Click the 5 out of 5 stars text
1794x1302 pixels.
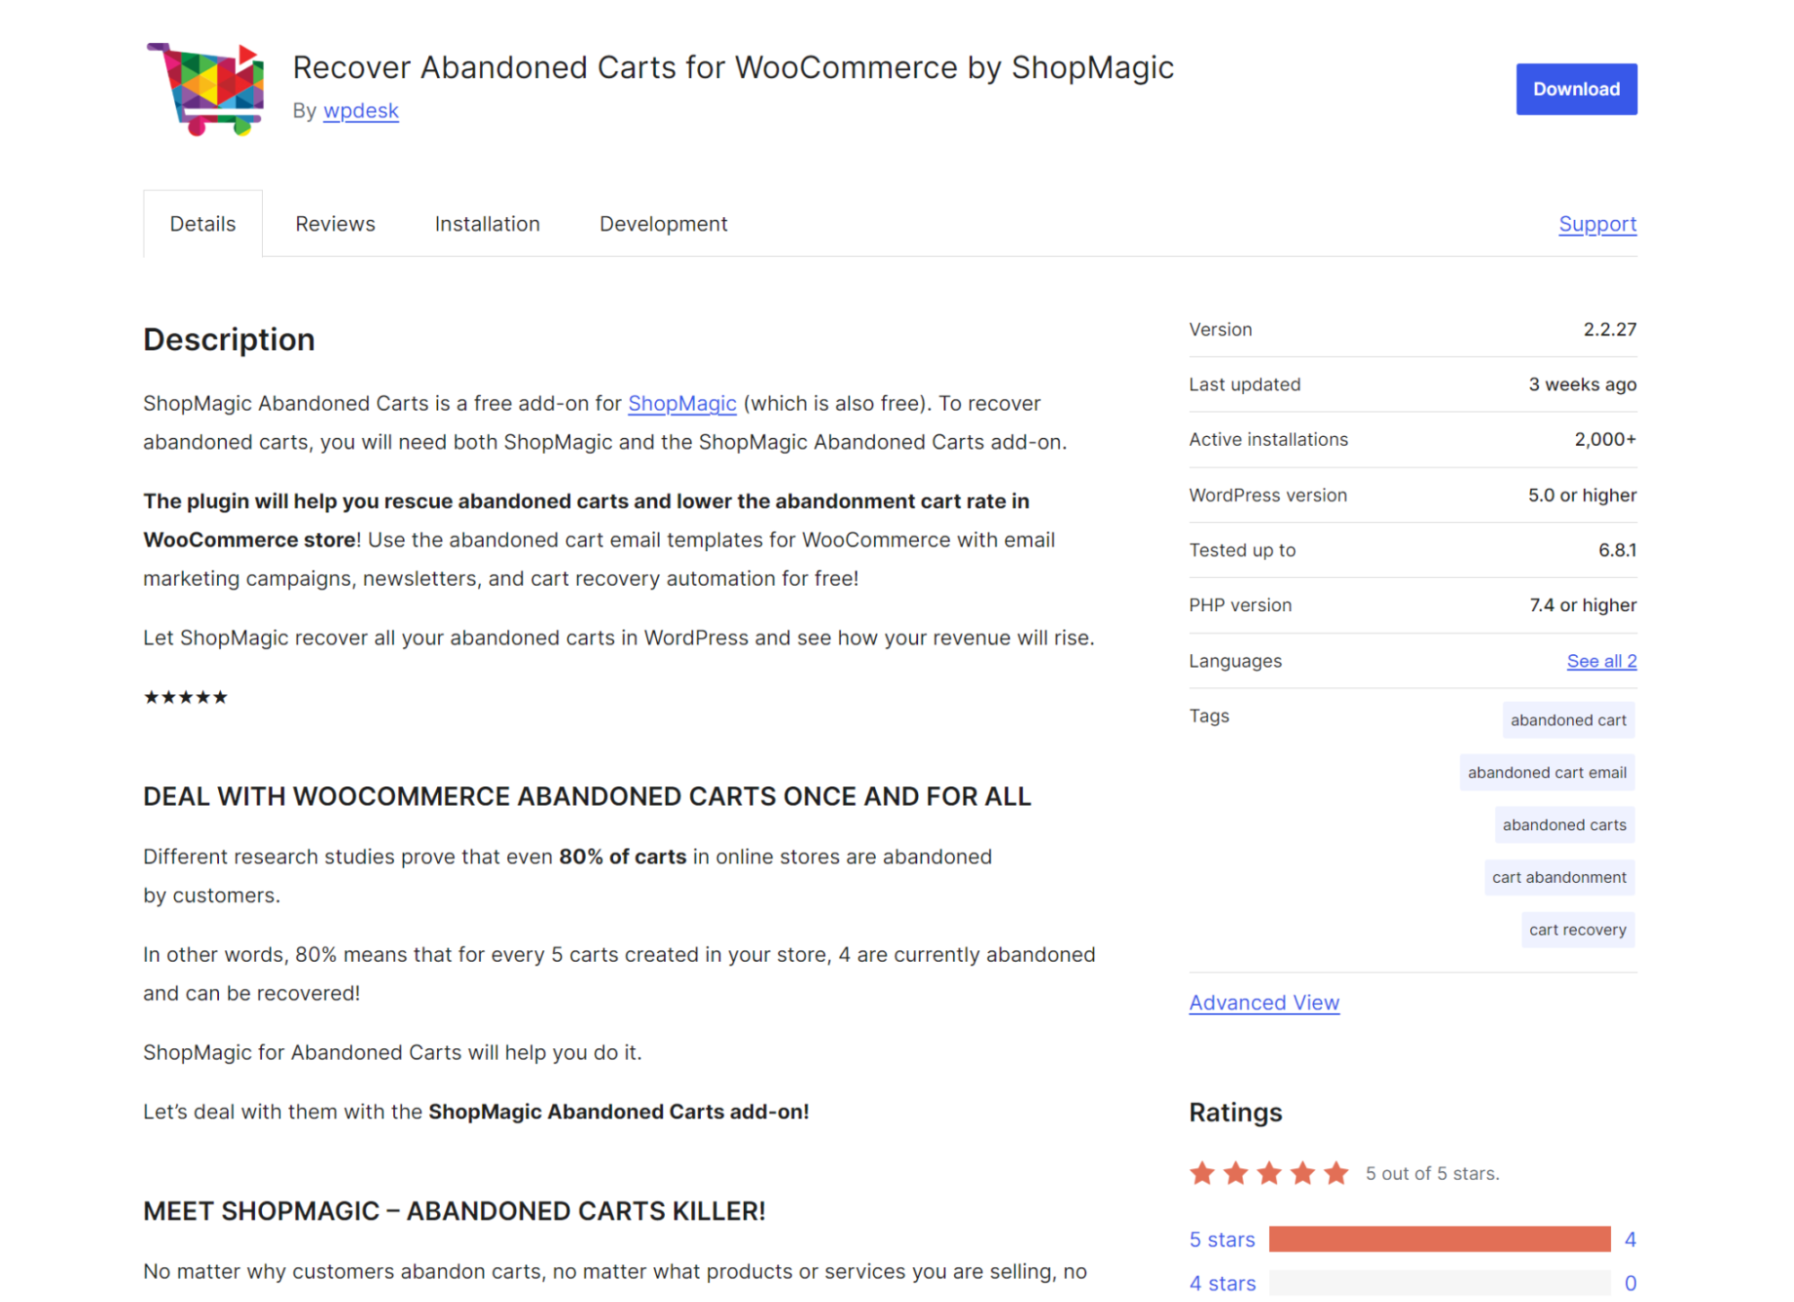coord(1431,1173)
